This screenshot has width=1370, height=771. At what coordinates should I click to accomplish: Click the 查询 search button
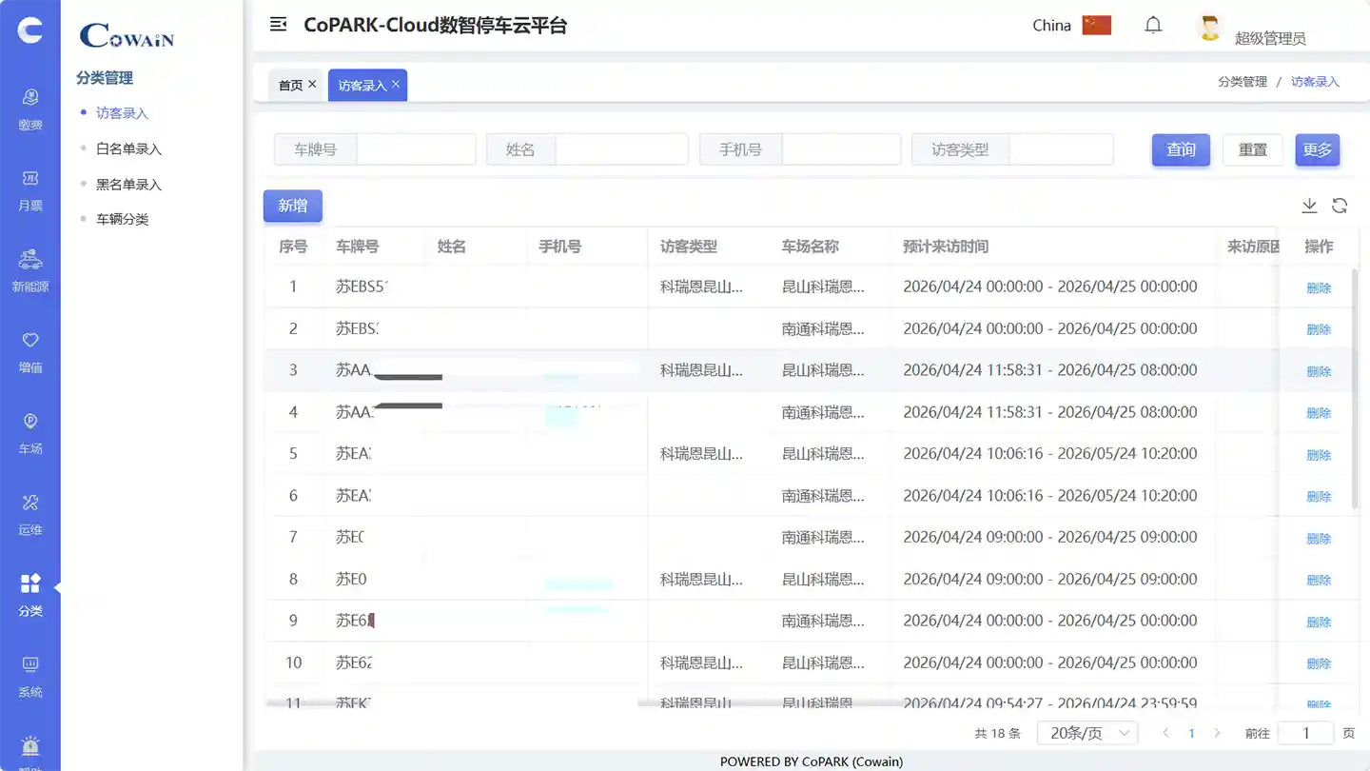tap(1181, 149)
